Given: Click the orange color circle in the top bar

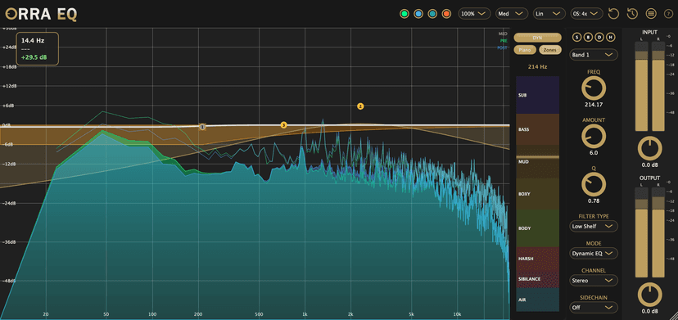Looking at the screenshot, I should 446,14.
